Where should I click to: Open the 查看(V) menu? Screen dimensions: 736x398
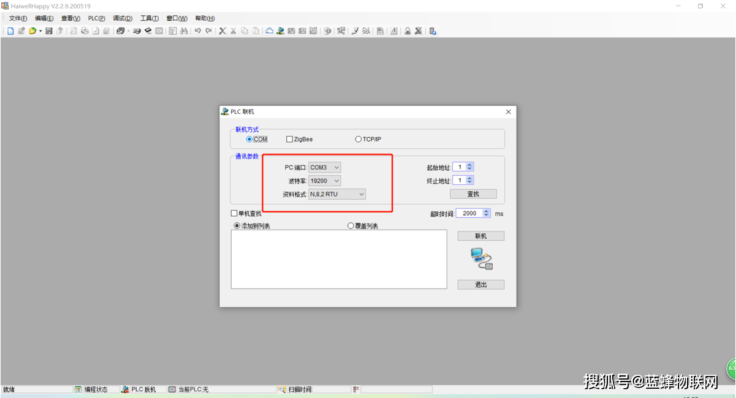pyautogui.click(x=70, y=18)
